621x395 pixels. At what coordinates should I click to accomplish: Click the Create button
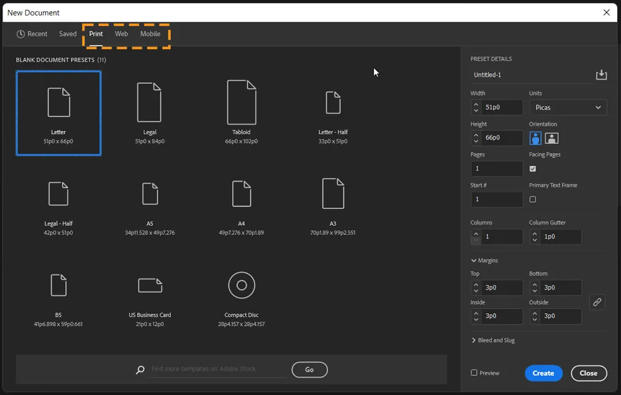click(x=543, y=373)
